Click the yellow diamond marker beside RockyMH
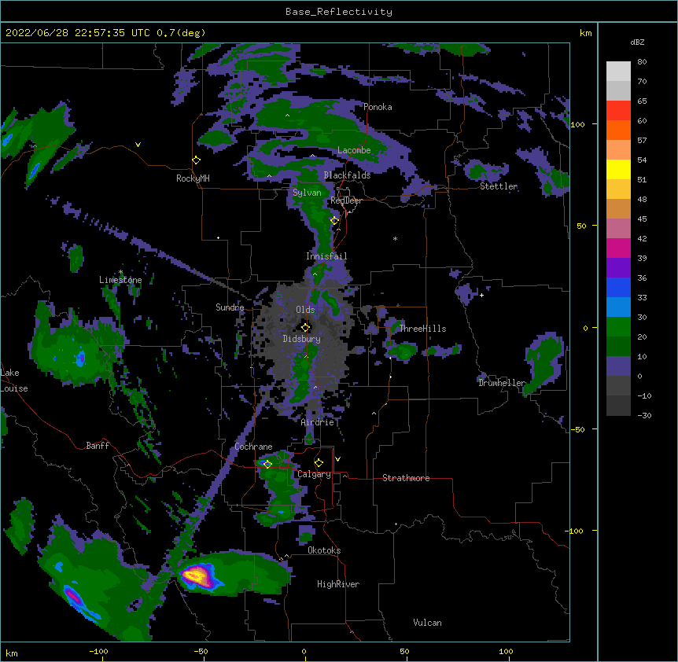Image resolution: width=678 pixels, height=662 pixels. (x=196, y=160)
